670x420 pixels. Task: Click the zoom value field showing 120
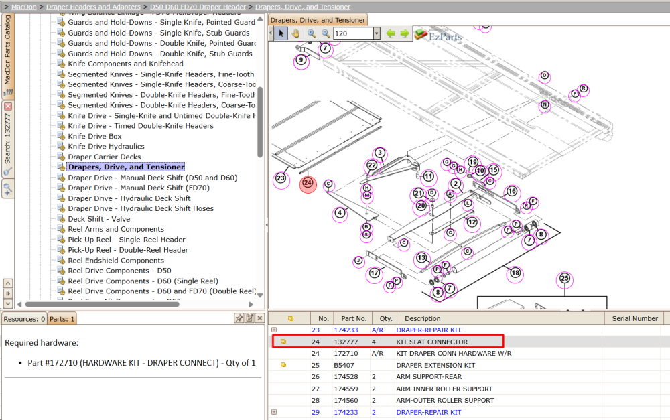[353, 33]
